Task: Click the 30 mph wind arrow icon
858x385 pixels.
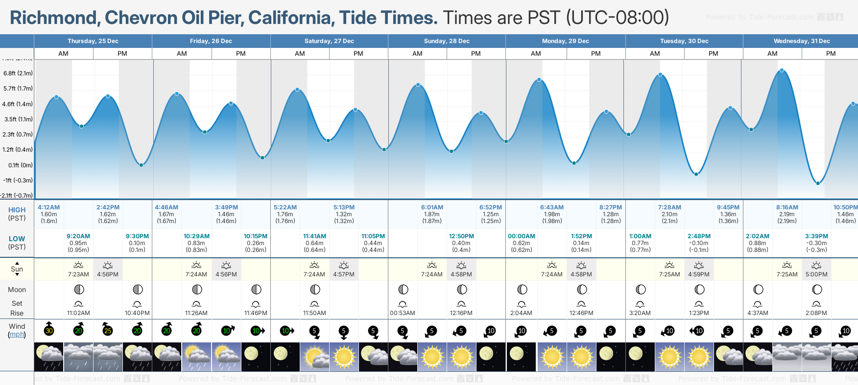Action: click(49, 329)
